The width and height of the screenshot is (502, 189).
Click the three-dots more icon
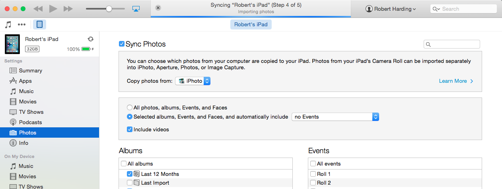pyautogui.click(x=22, y=24)
